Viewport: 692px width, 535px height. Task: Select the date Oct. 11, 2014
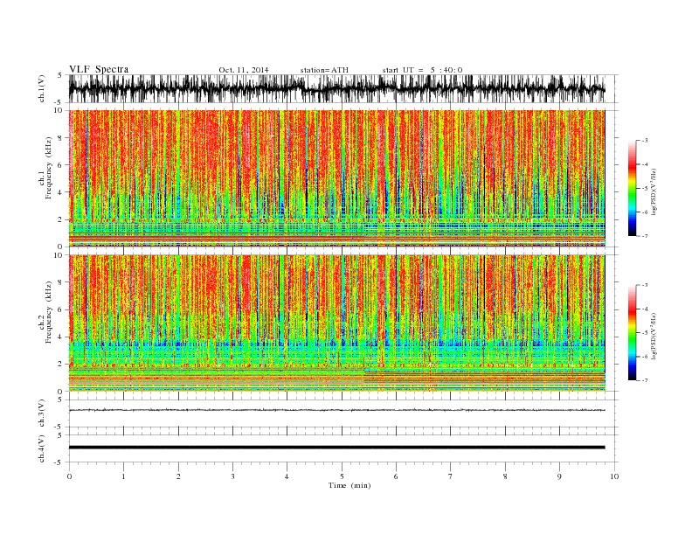coord(244,70)
